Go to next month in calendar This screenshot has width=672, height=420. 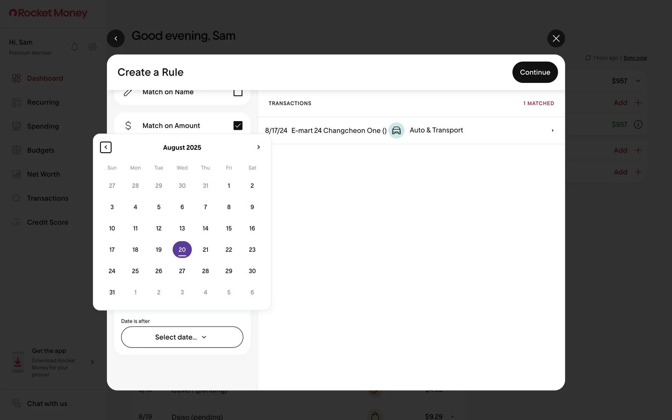click(259, 147)
